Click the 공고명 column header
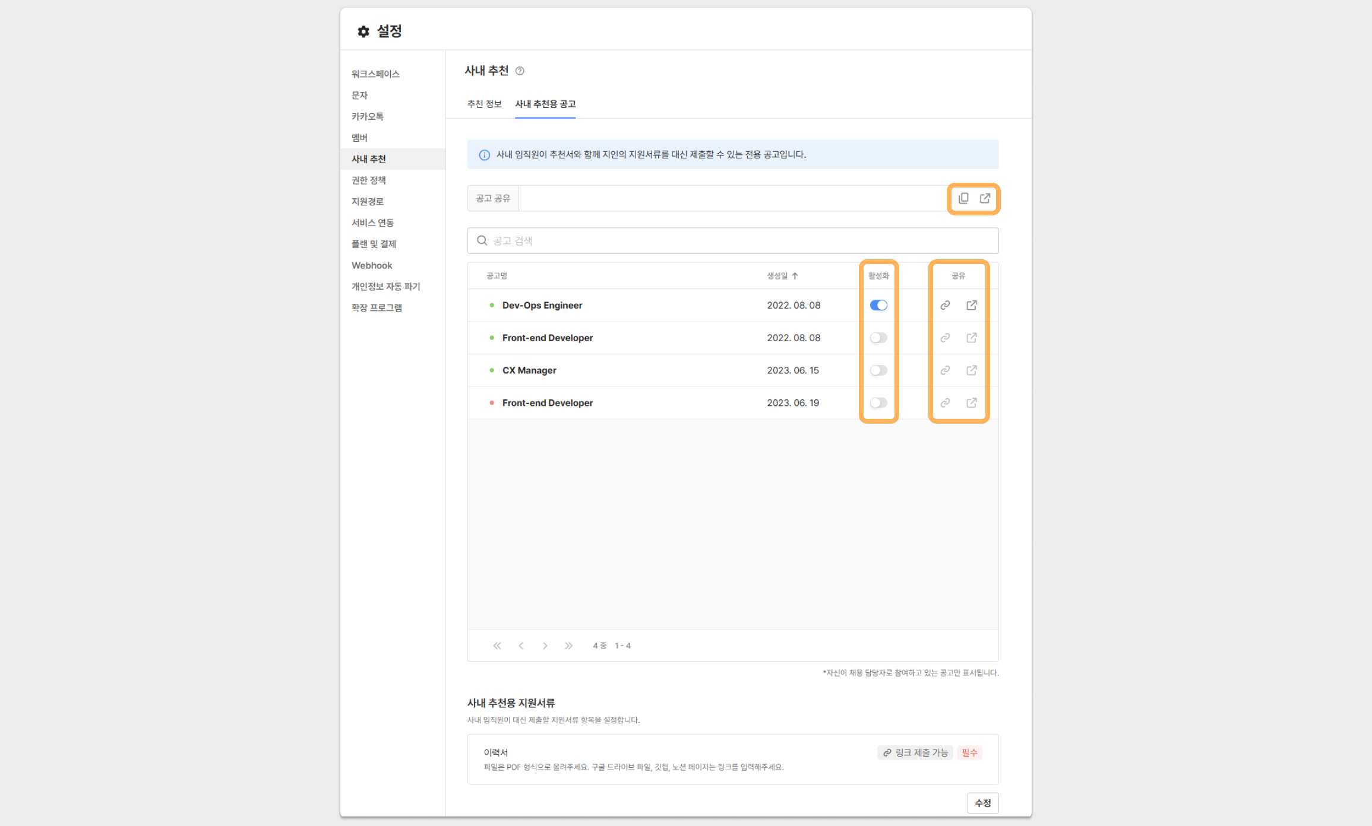 tap(497, 276)
